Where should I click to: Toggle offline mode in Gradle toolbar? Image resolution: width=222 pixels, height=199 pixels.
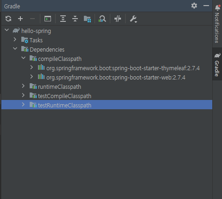(118, 19)
